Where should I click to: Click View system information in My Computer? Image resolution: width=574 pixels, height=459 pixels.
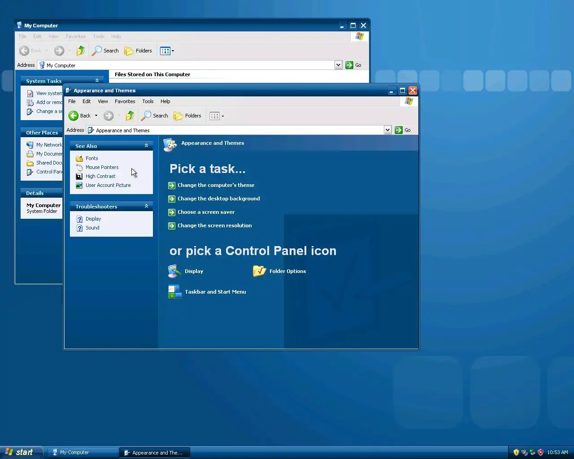[x=49, y=93]
